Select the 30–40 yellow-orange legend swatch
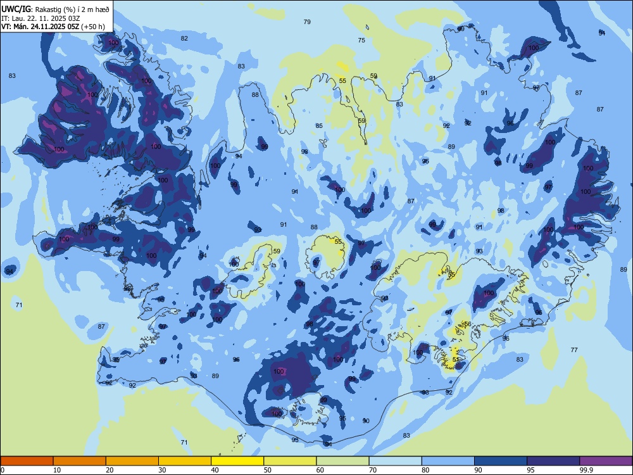 [185, 461]
